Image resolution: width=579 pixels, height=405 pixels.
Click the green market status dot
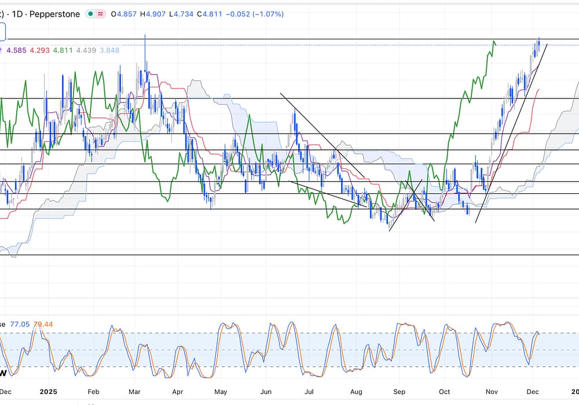(x=90, y=14)
